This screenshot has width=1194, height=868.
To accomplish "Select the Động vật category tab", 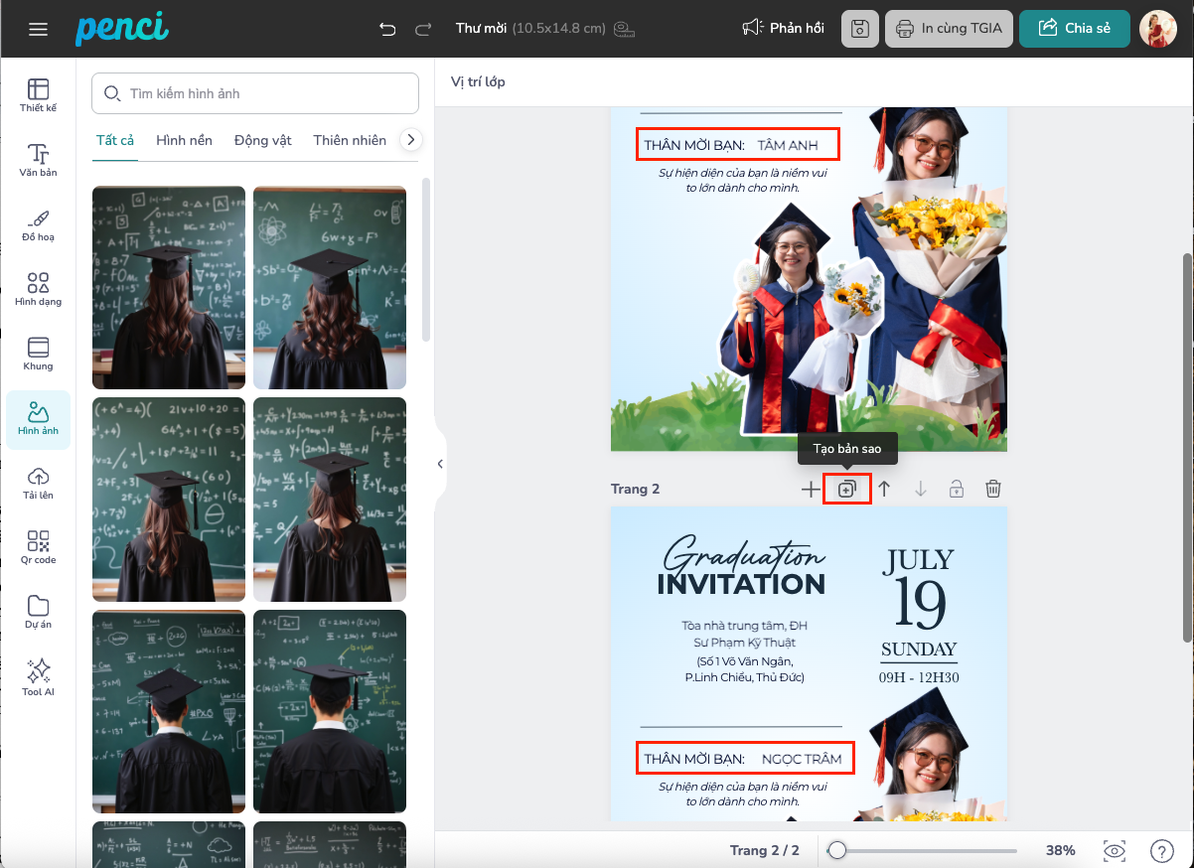I will (x=262, y=140).
